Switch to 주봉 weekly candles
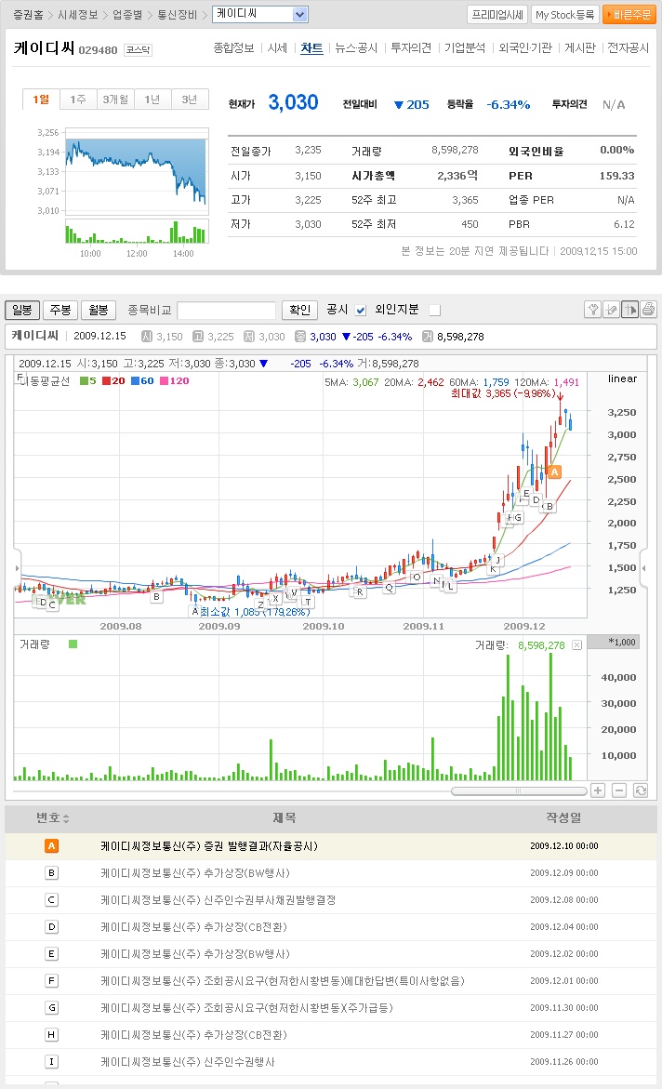The height and width of the screenshot is (1089, 662). tap(60, 310)
